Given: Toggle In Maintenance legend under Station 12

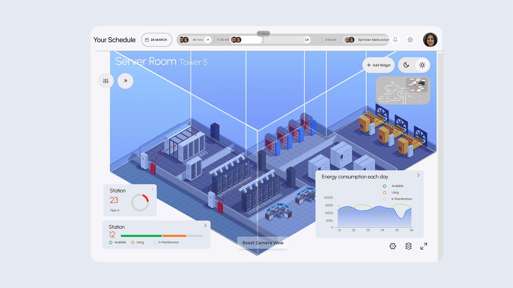Looking at the screenshot, I should (155, 242).
